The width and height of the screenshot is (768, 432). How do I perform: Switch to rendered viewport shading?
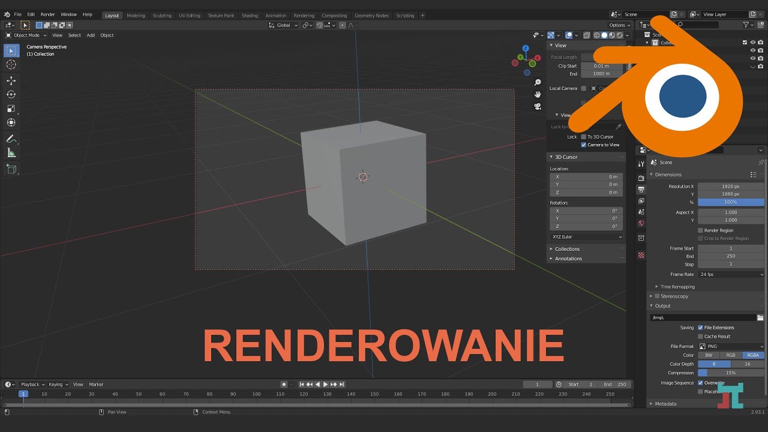(x=619, y=35)
